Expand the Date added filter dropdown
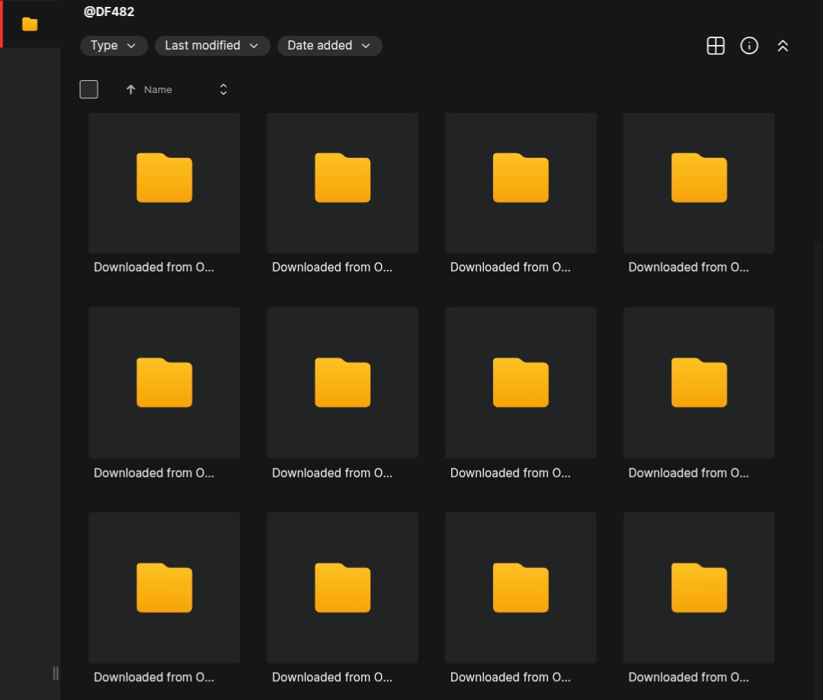 point(329,46)
